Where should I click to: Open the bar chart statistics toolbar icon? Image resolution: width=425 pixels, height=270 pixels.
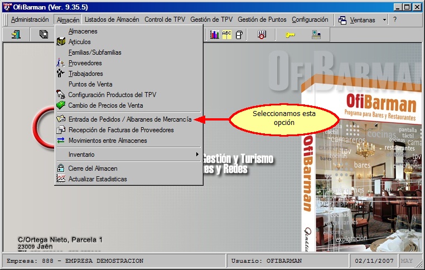pos(214,35)
